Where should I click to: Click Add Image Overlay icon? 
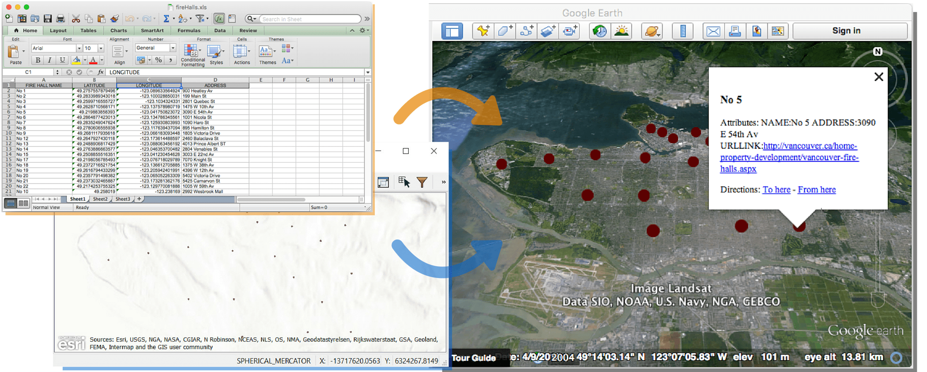click(548, 31)
